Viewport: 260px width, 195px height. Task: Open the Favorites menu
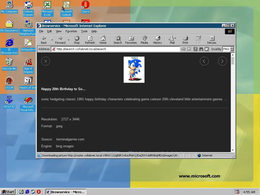coord(71,31)
